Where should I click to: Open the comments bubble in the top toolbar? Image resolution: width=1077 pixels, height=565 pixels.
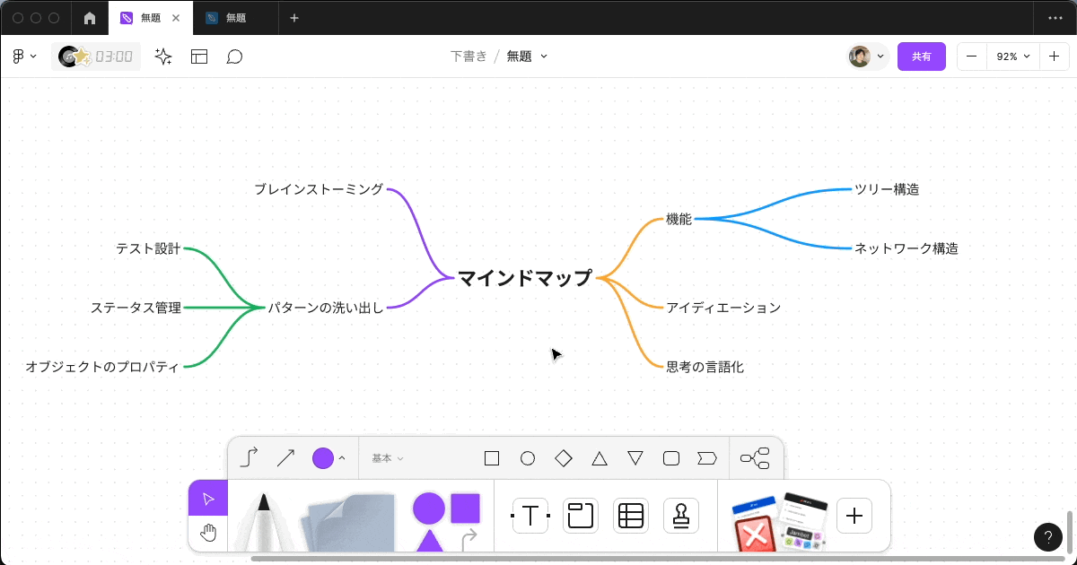[x=235, y=56]
